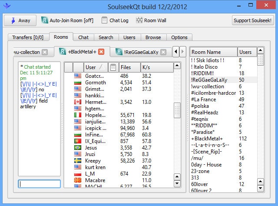Image resolution: width=278 pixels, height=206 pixels.
Task: Toggle Auto-Join Room setting
Action: pos(67,20)
